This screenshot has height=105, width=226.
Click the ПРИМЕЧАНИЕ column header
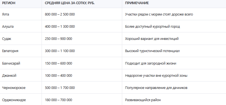[137, 3]
